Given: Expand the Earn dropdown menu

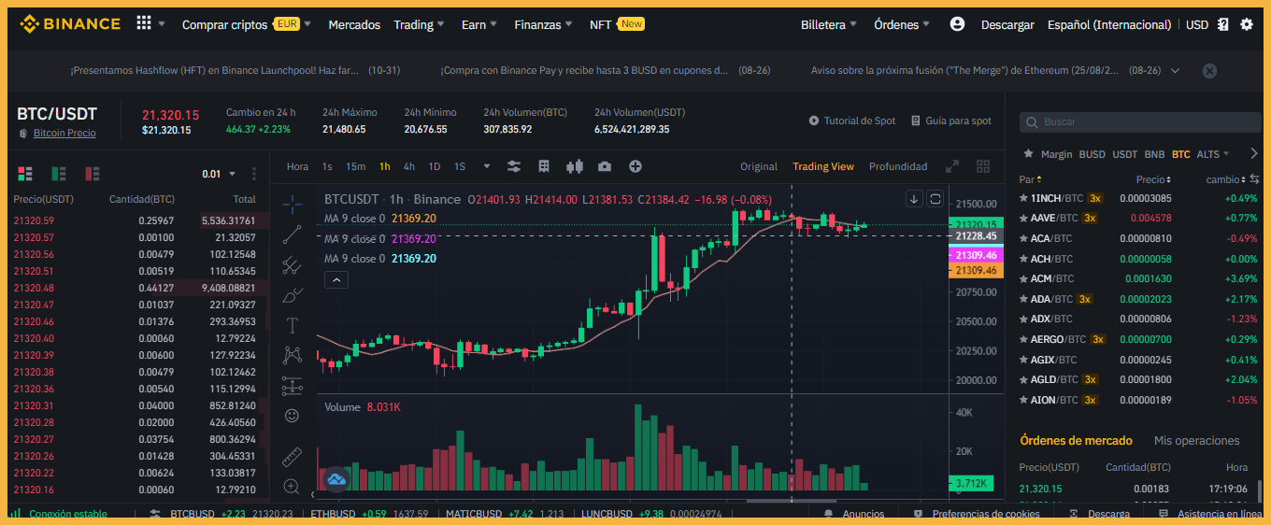Looking at the screenshot, I should point(479,24).
